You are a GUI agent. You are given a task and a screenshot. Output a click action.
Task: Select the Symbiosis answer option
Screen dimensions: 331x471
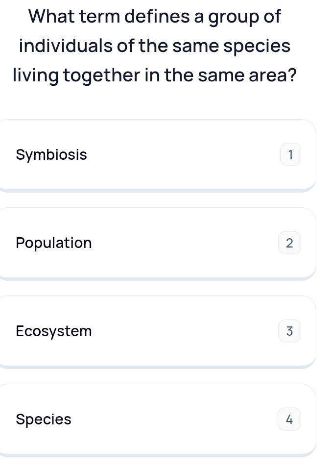pos(157,155)
